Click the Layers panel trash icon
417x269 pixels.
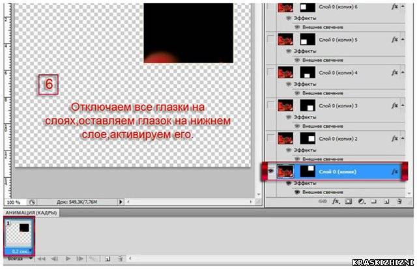(x=399, y=201)
